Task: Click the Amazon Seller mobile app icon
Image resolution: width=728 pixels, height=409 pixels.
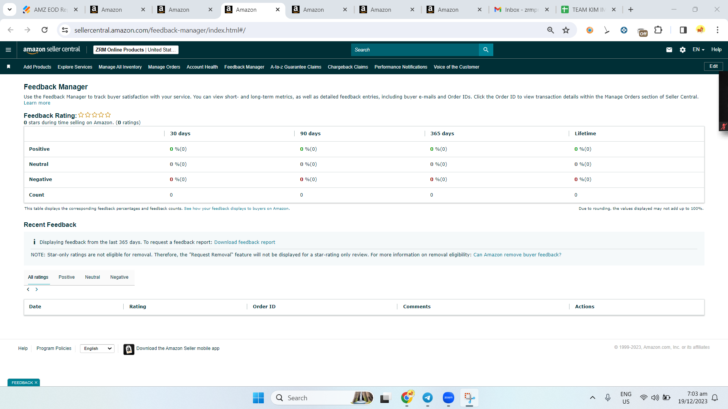Action: pos(129,349)
